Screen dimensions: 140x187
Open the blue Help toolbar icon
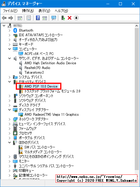tap(38, 18)
